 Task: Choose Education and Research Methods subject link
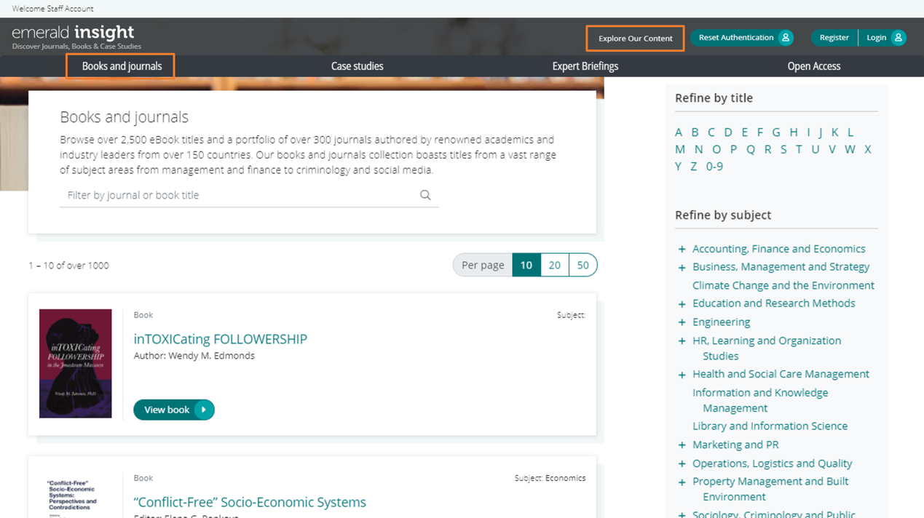point(774,303)
